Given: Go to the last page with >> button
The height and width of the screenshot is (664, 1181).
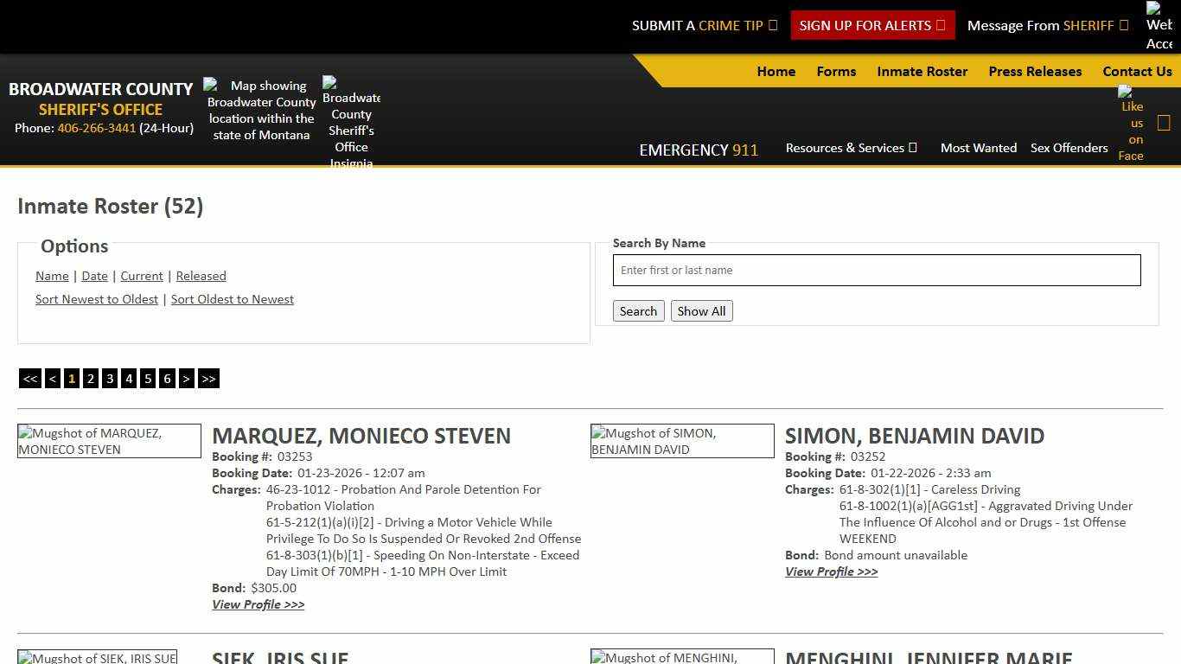Looking at the screenshot, I should [x=208, y=379].
